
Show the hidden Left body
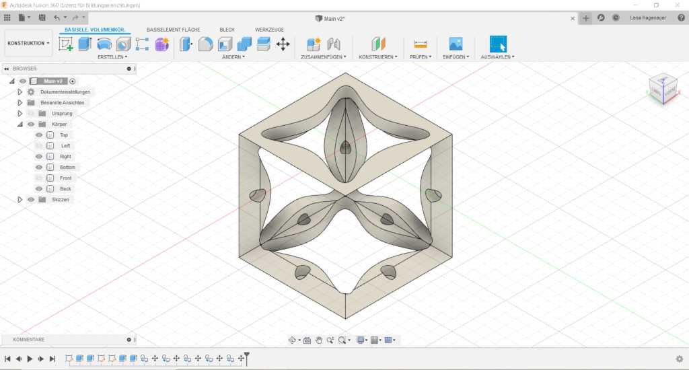39,145
